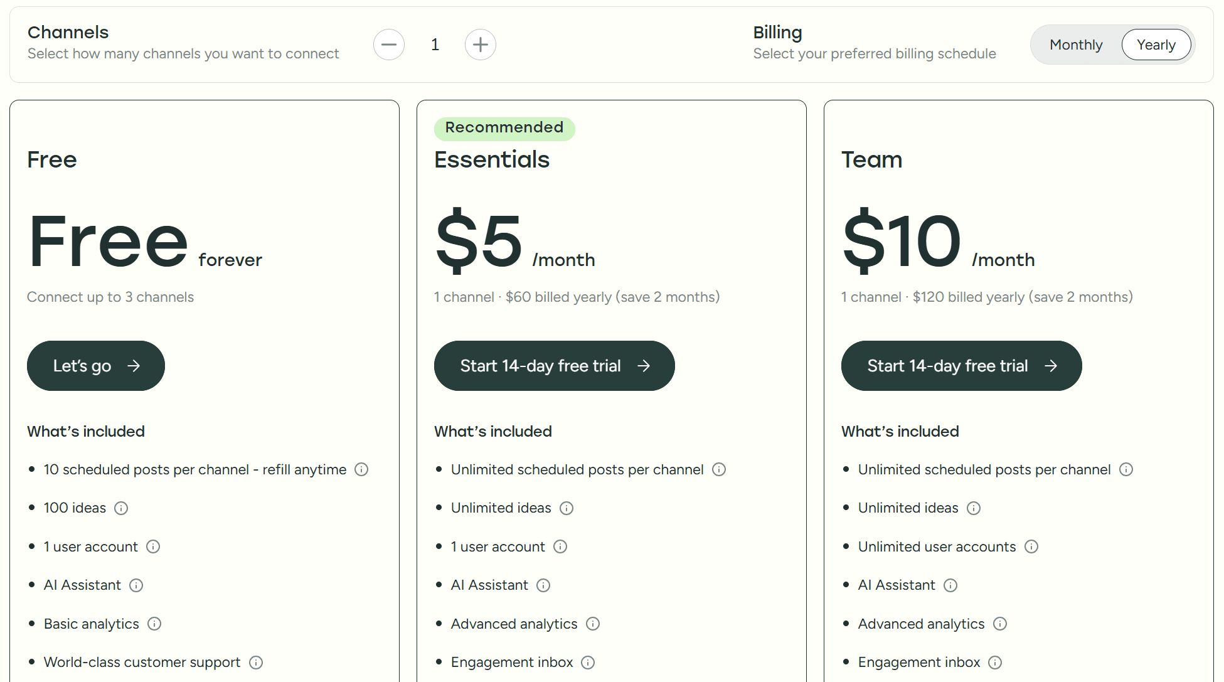Click info icon beside '100 ideas'
This screenshot has height=682, width=1224.
pos(121,508)
